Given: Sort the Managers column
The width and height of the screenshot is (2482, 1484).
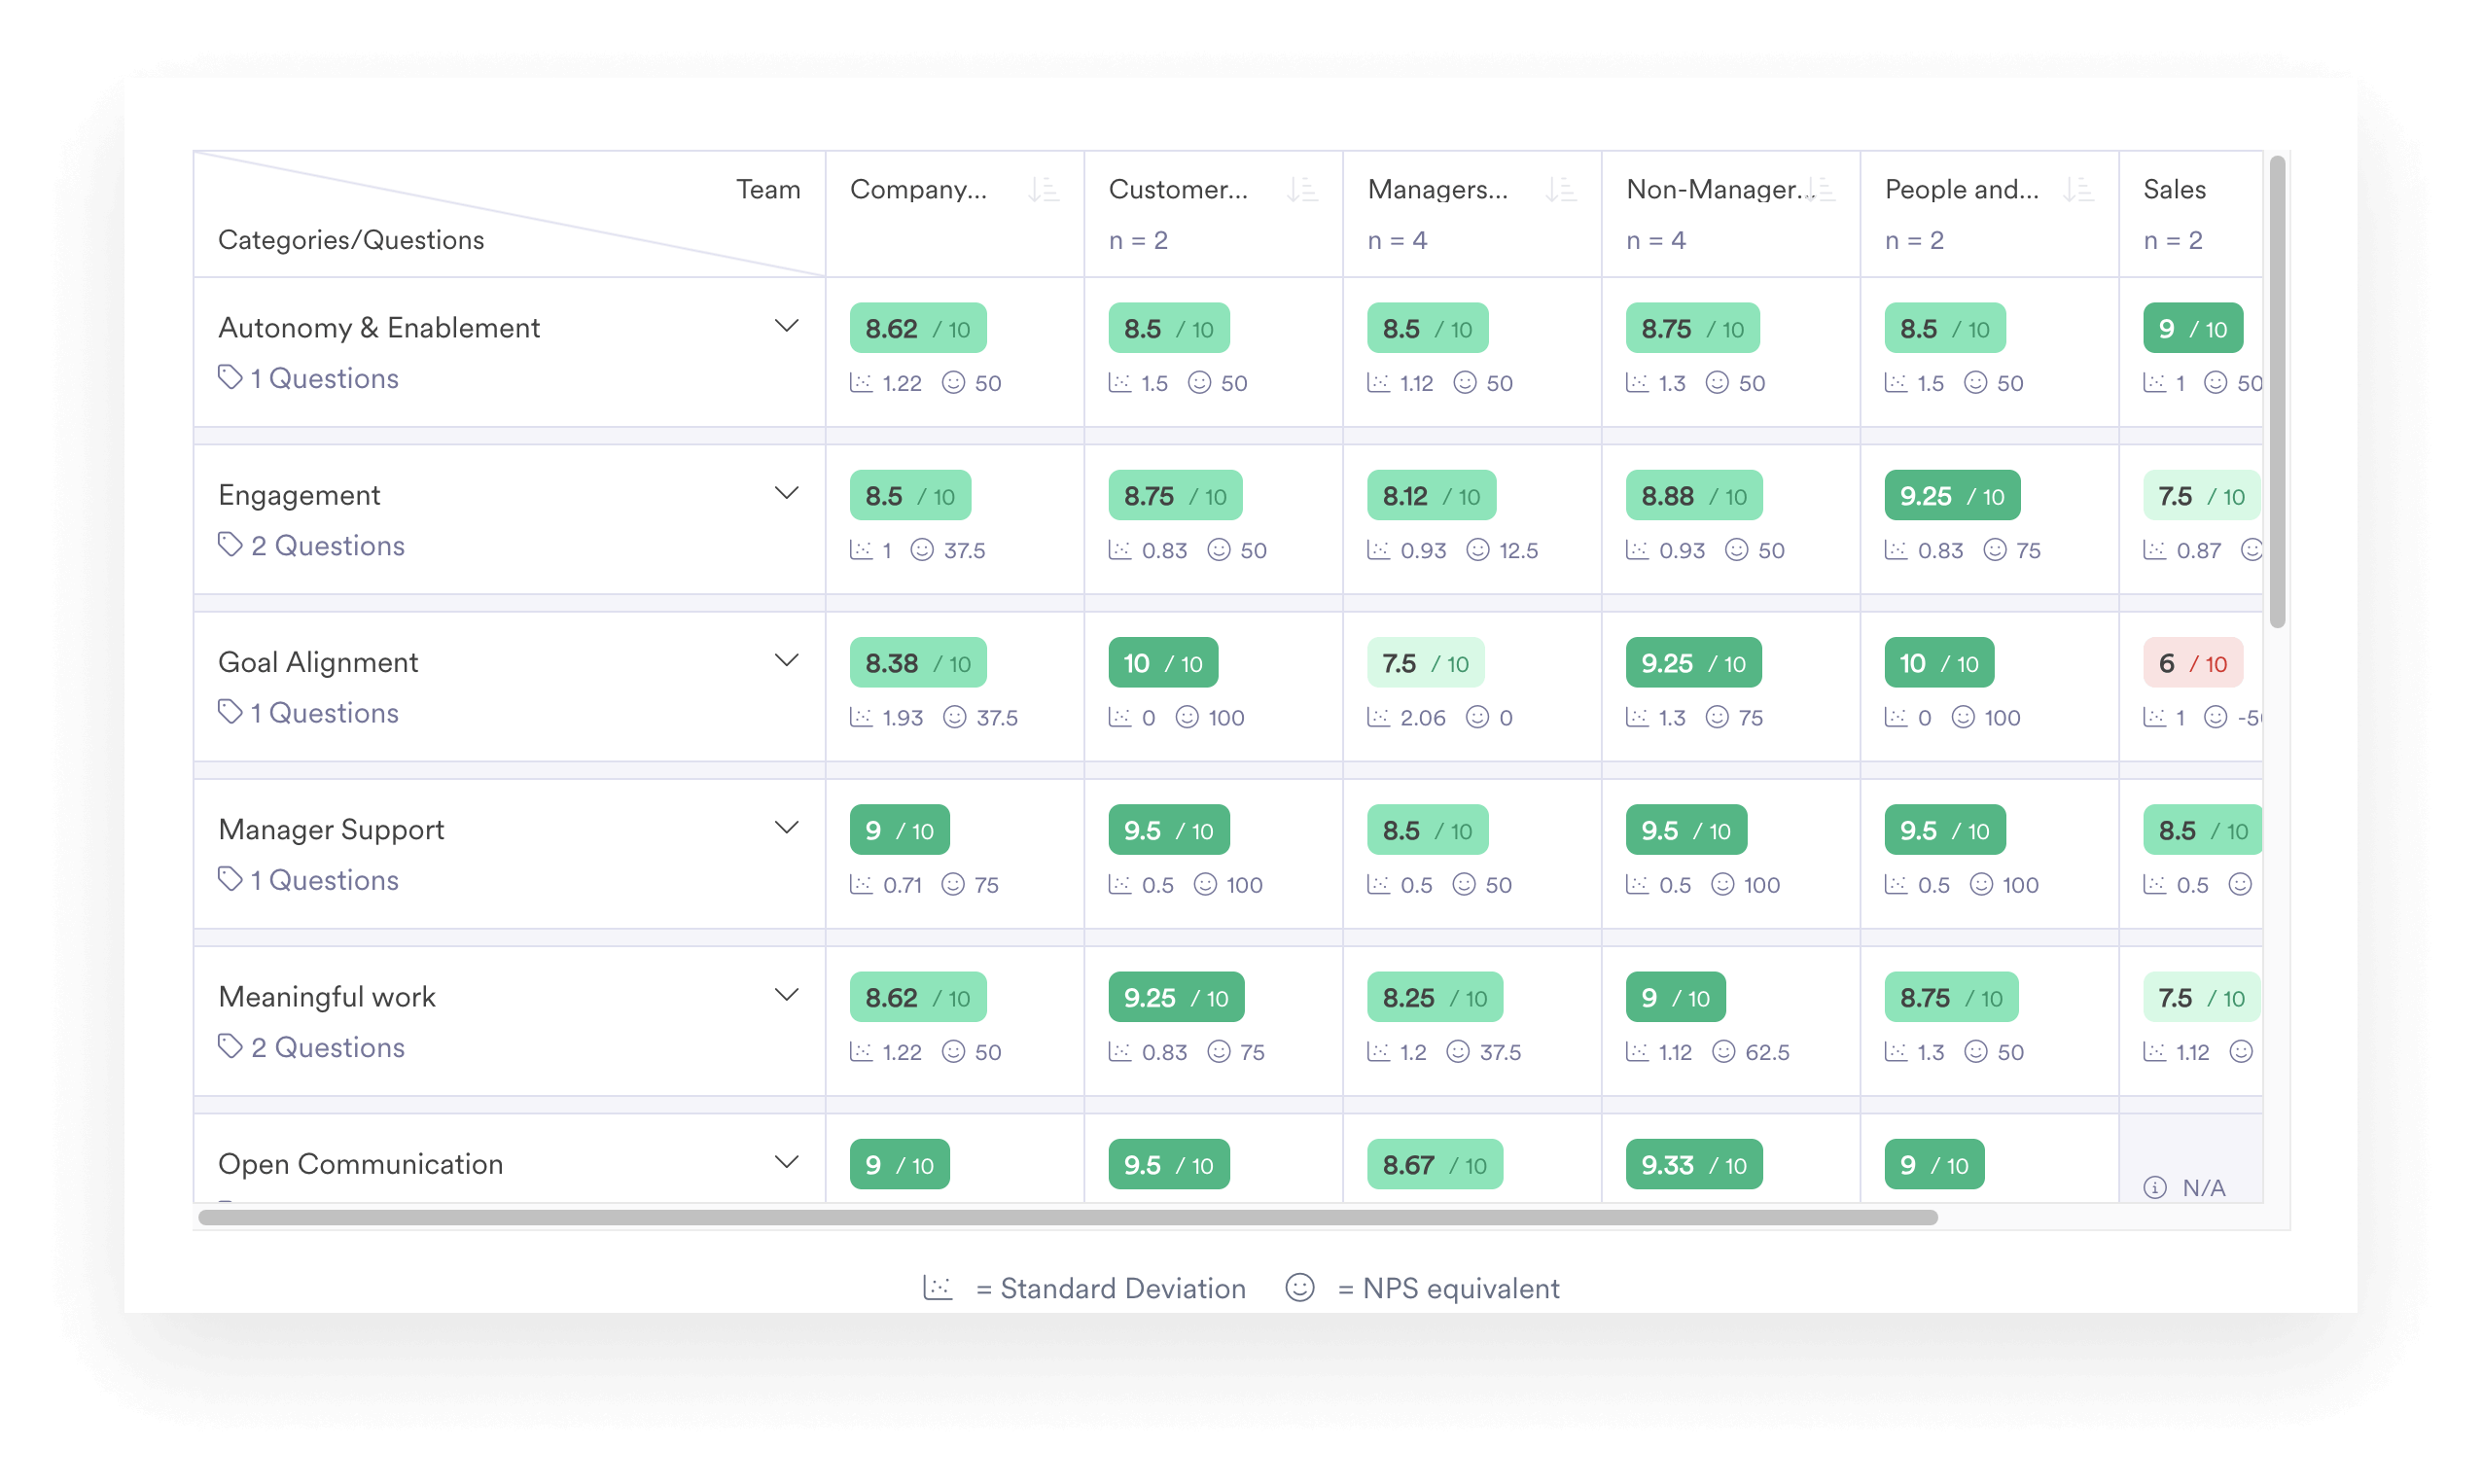Looking at the screenshot, I should [x=1560, y=189].
